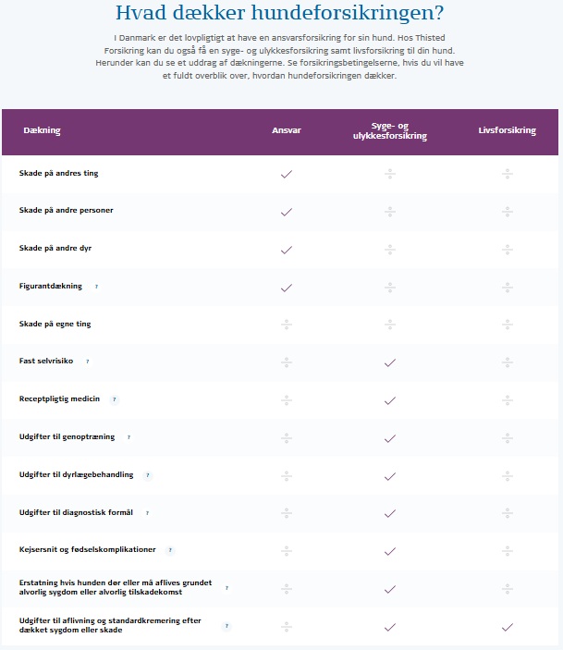Select the Syge- og ulykkesforsikring column header
The width and height of the screenshot is (563, 650).
(x=390, y=131)
